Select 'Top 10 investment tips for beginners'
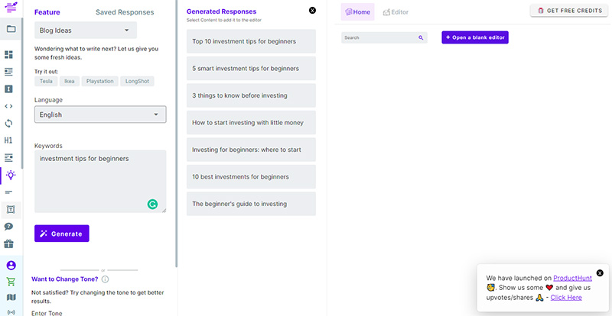 (x=251, y=41)
